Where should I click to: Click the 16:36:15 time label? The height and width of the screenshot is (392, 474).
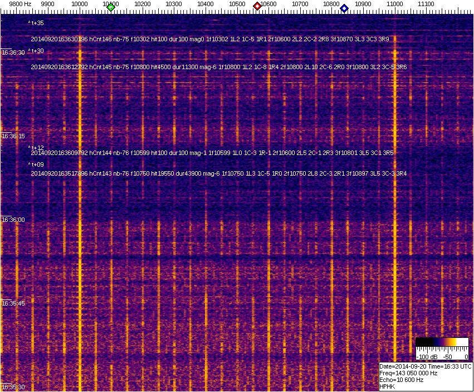pos(13,136)
